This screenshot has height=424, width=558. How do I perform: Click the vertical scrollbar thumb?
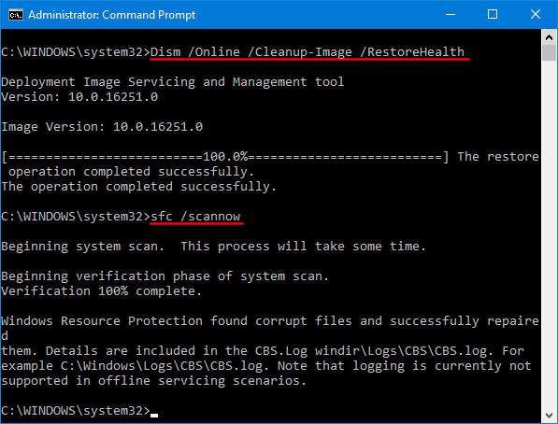pyautogui.click(x=549, y=53)
